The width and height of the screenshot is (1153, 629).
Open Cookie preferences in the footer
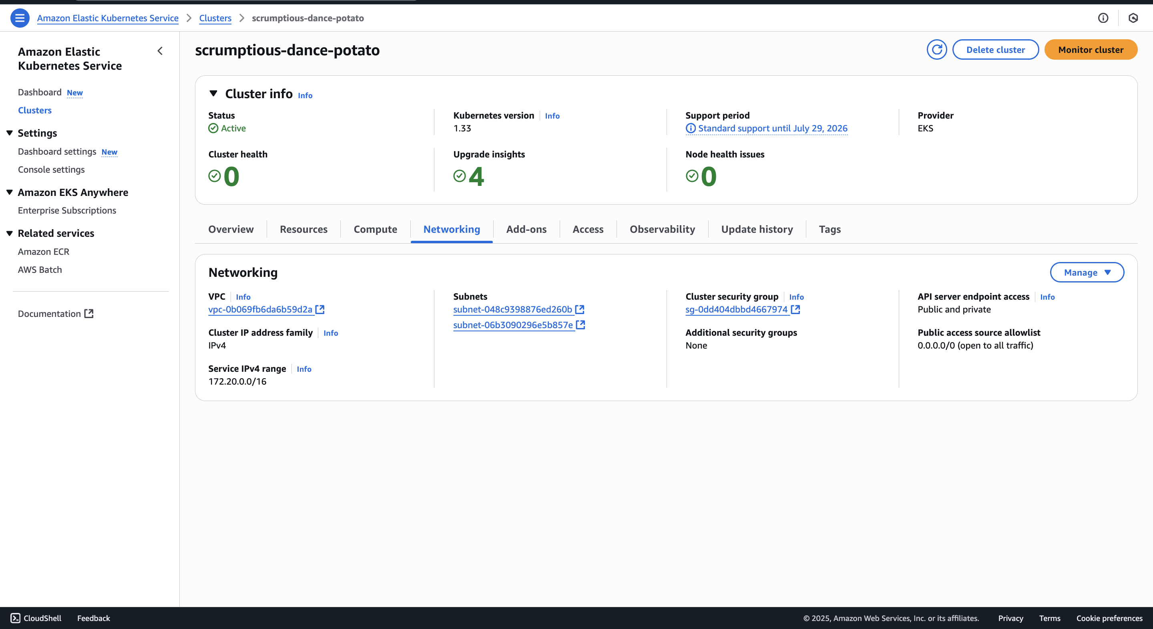(1109, 618)
